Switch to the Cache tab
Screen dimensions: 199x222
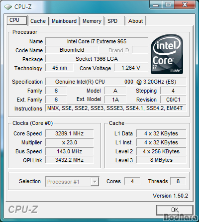tap(38, 21)
